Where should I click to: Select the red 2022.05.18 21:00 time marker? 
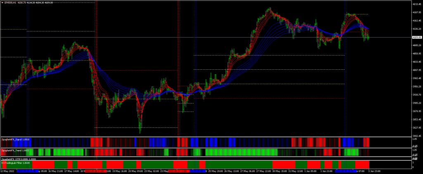(x=96, y=171)
